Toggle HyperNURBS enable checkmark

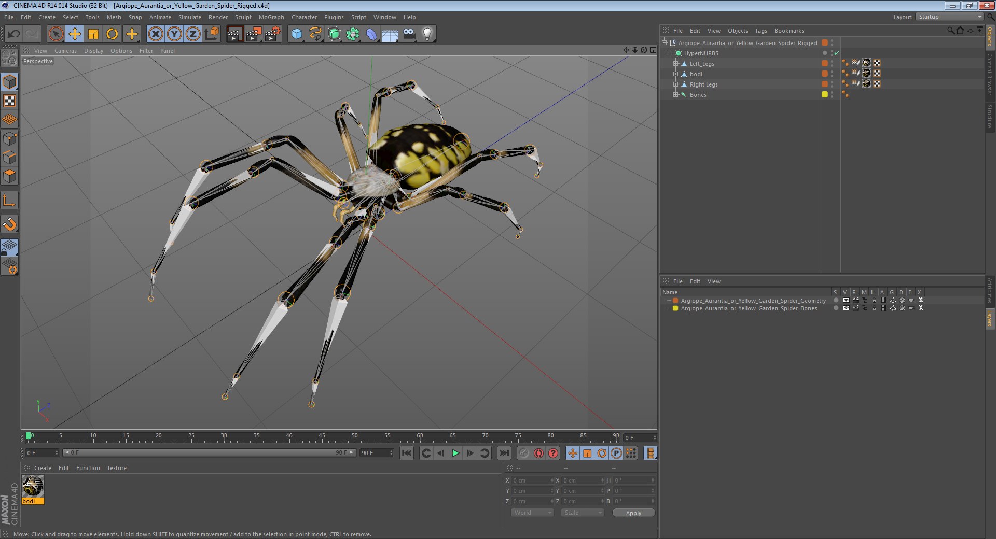tap(837, 53)
